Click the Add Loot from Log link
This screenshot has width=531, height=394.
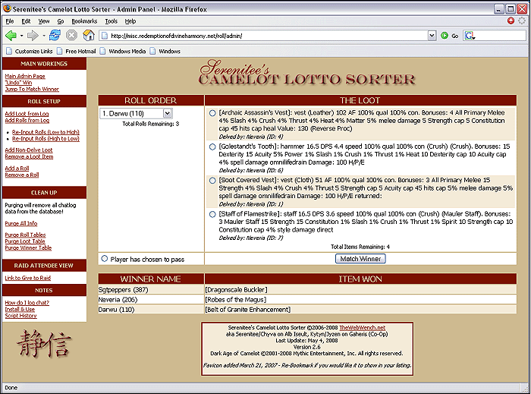point(27,113)
